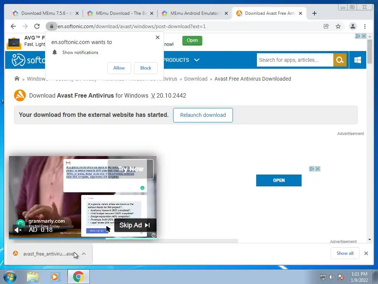Close the notification permission popup

click(x=157, y=37)
